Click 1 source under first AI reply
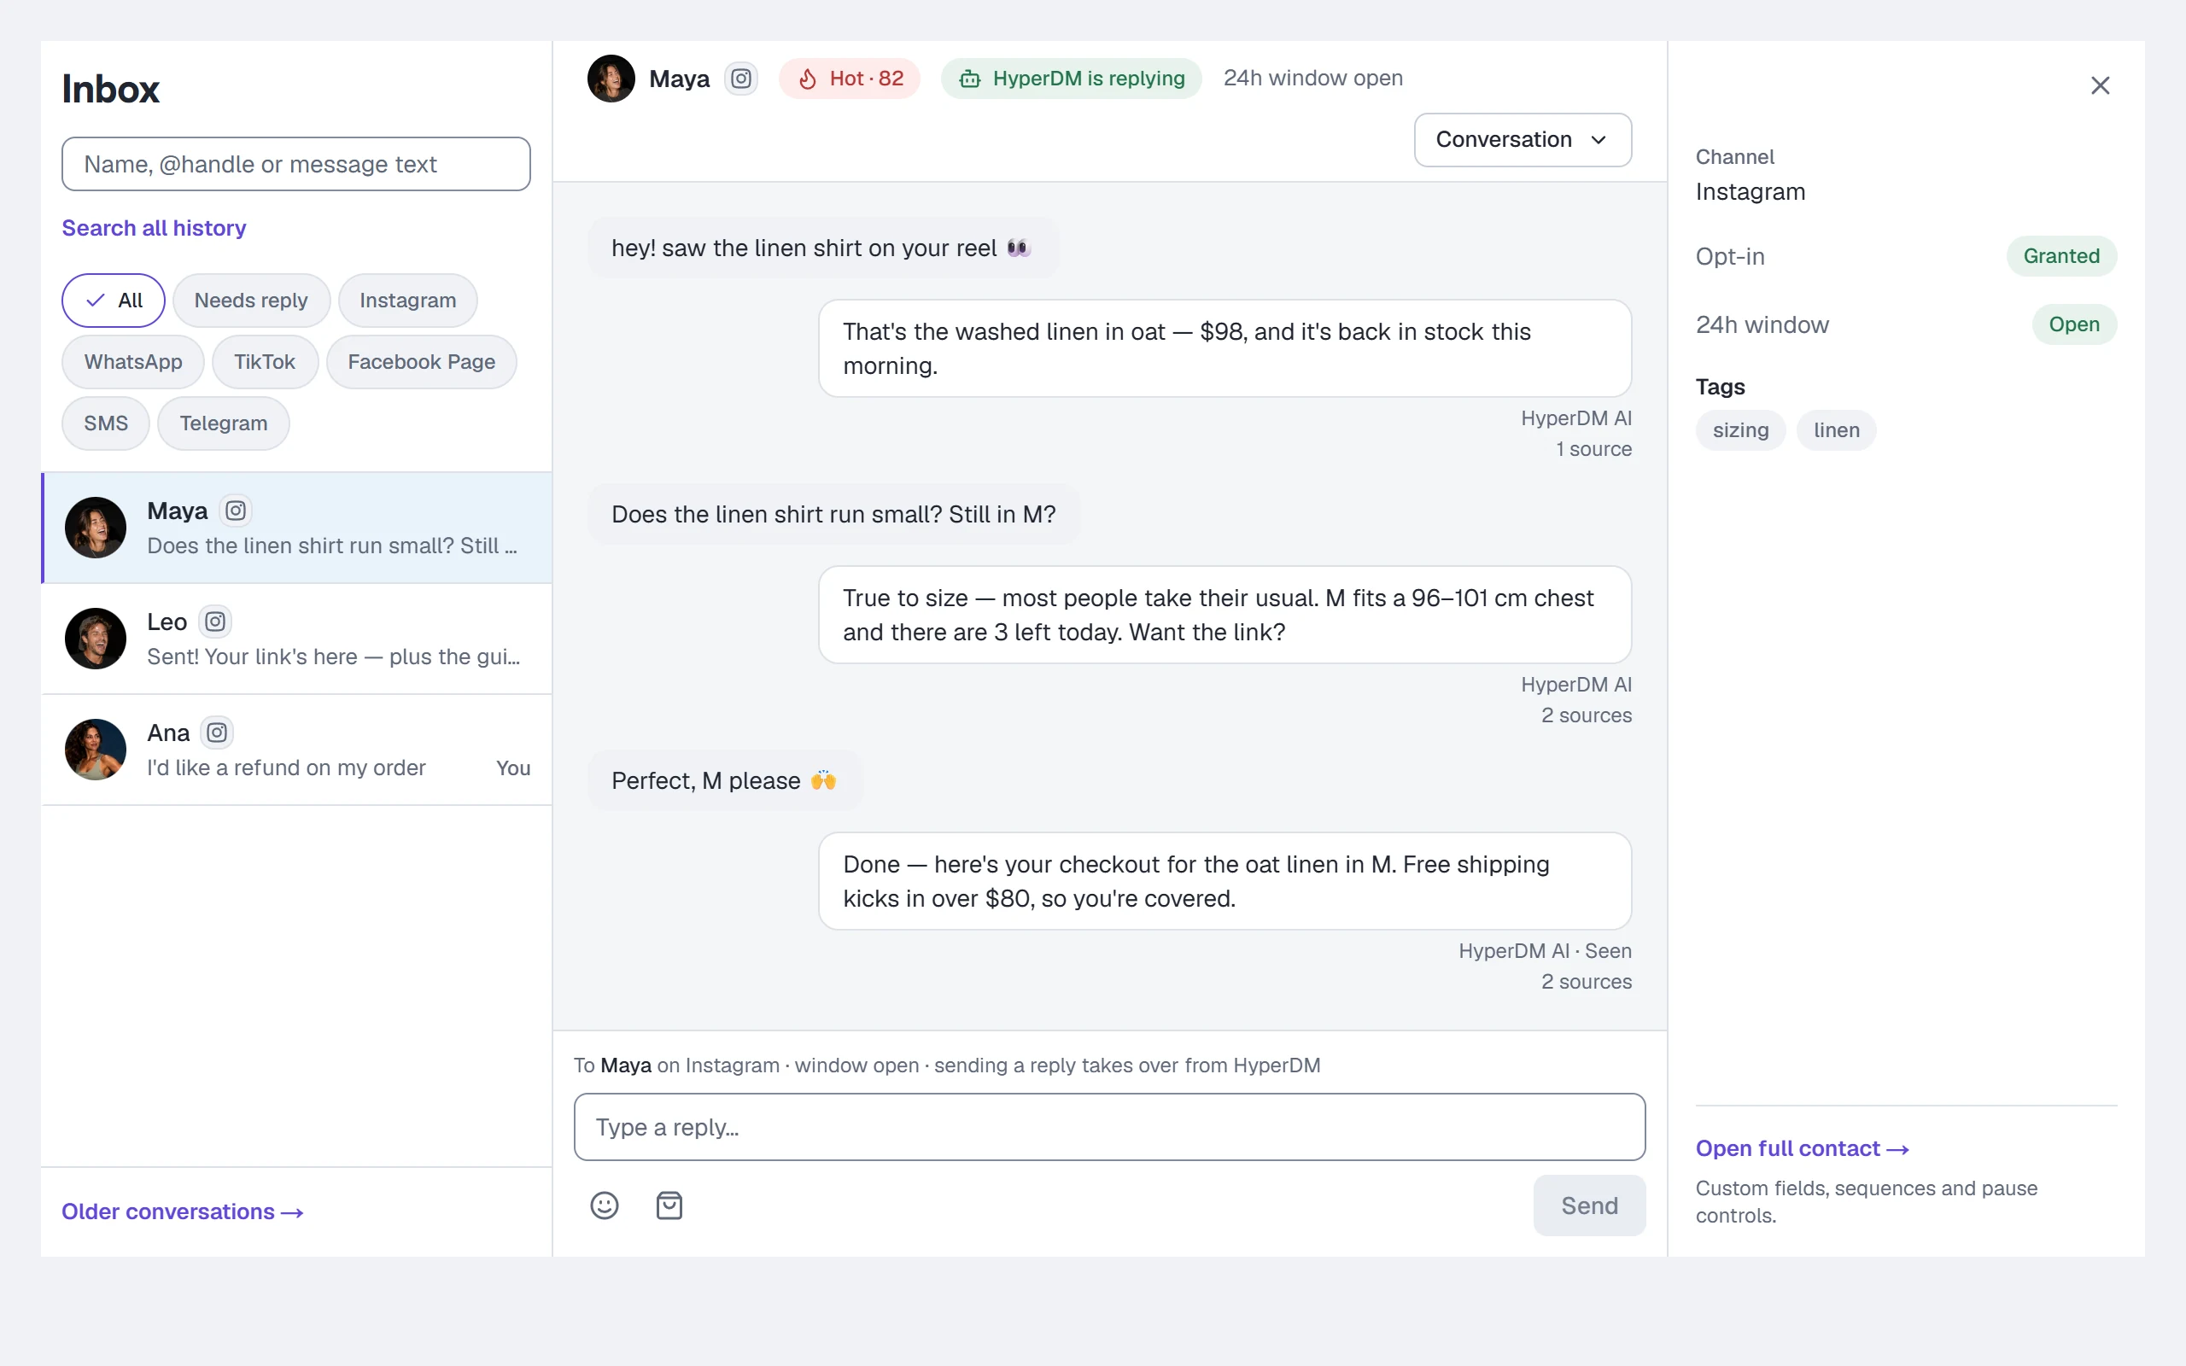The image size is (2186, 1366). [1593, 449]
